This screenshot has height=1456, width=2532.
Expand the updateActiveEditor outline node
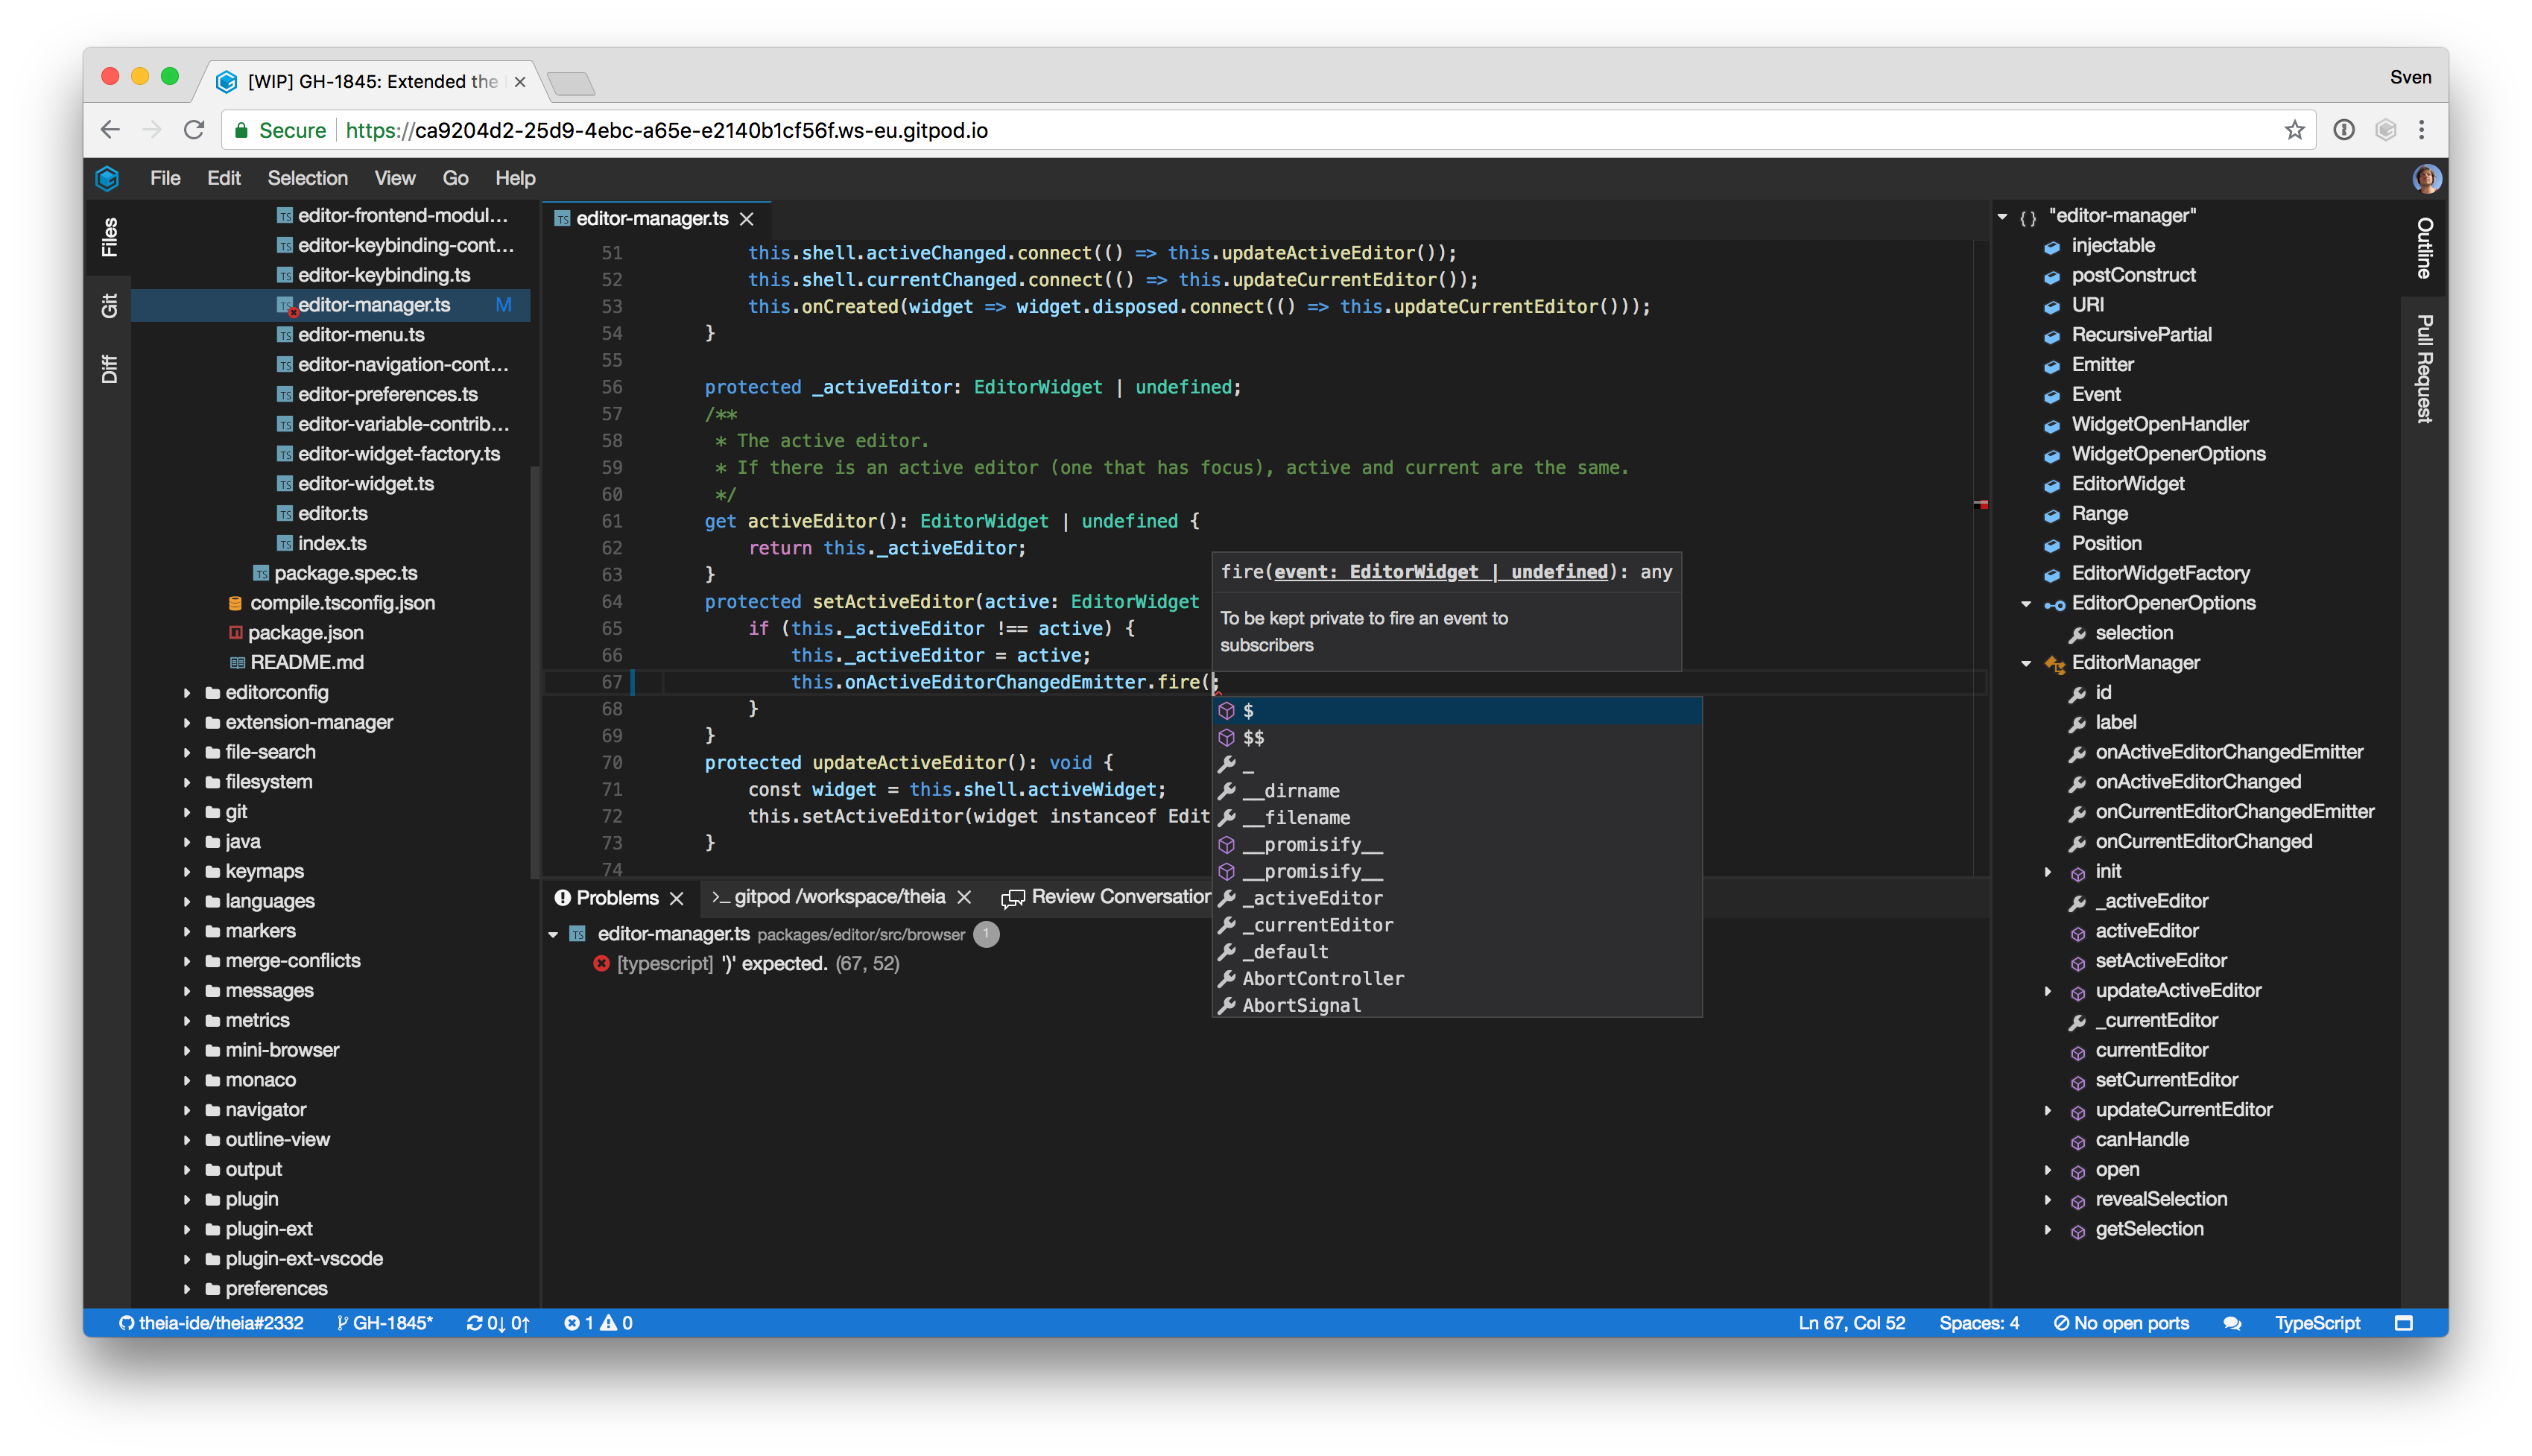point(2048,991)
